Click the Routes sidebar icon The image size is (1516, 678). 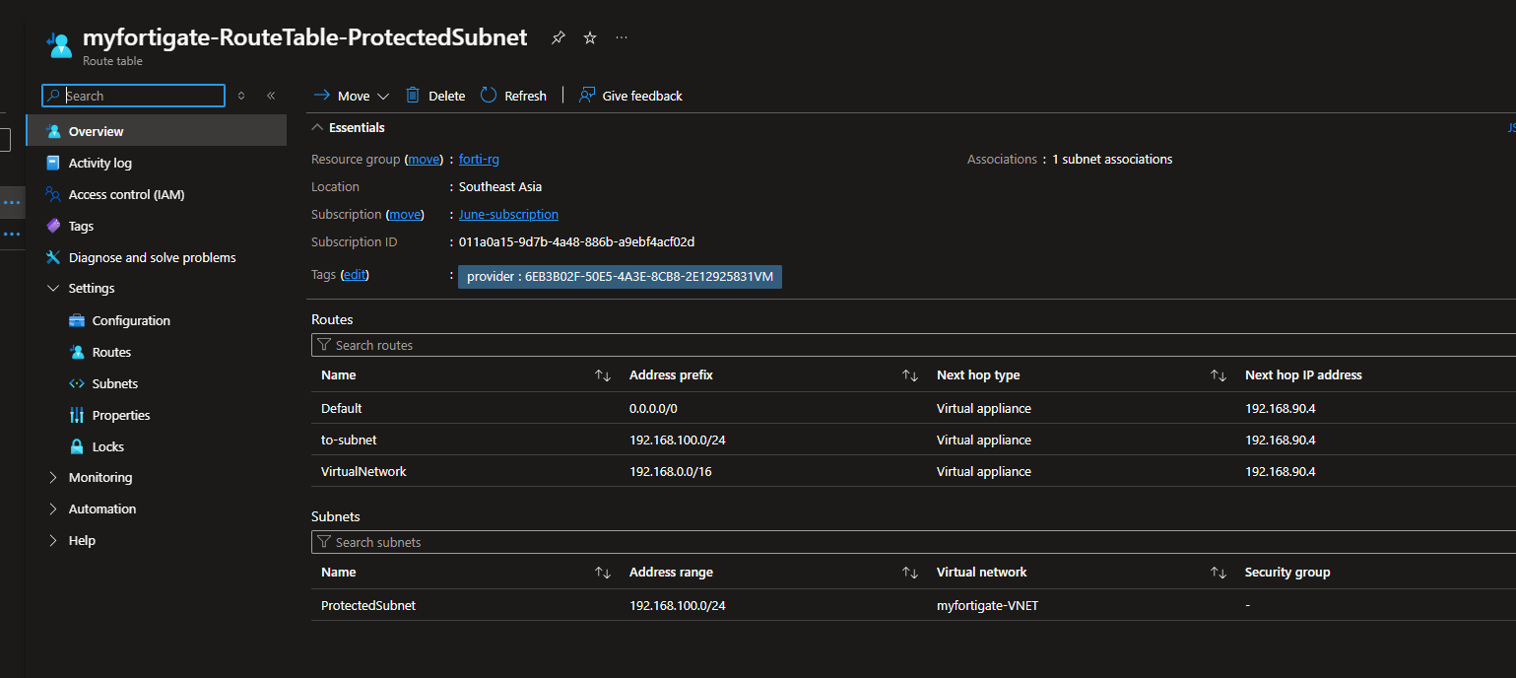(77, 352)
